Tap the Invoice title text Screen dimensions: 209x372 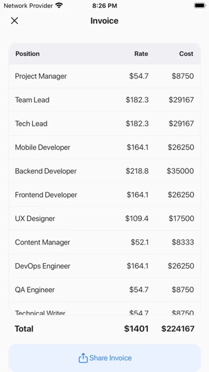[104, 21]
